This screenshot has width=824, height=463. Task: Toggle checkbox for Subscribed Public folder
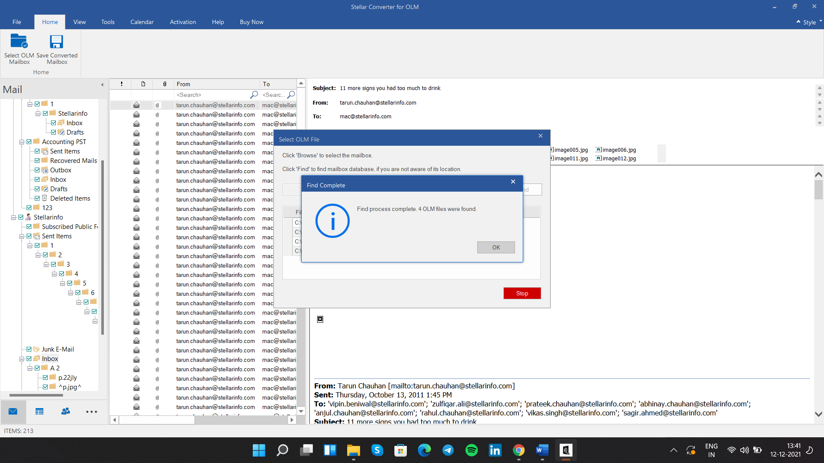(x=29, y=227)
